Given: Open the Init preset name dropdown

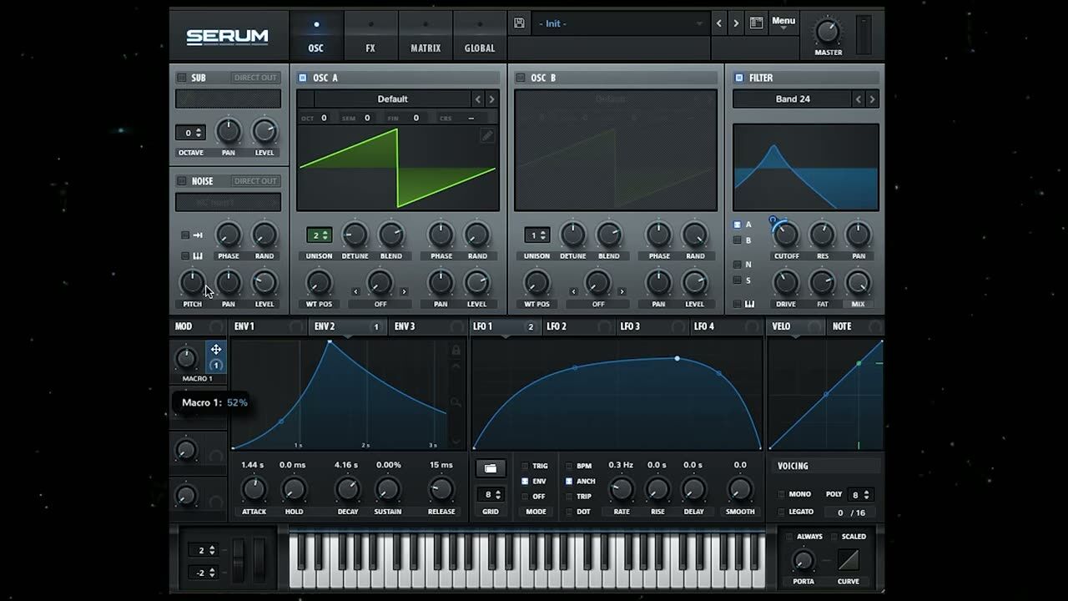Looking at the screenshot, I should (x=621, y=23).
